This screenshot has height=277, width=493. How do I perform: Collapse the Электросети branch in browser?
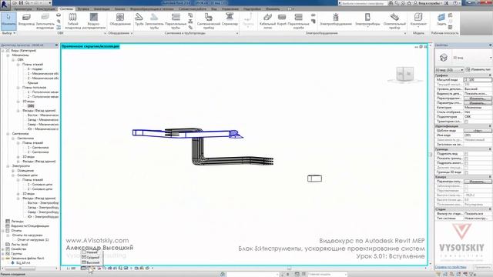[x=8, y=166]
